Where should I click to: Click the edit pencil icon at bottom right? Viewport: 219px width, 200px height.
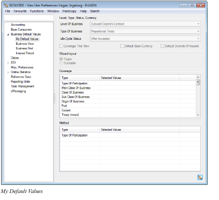(200, 177)
